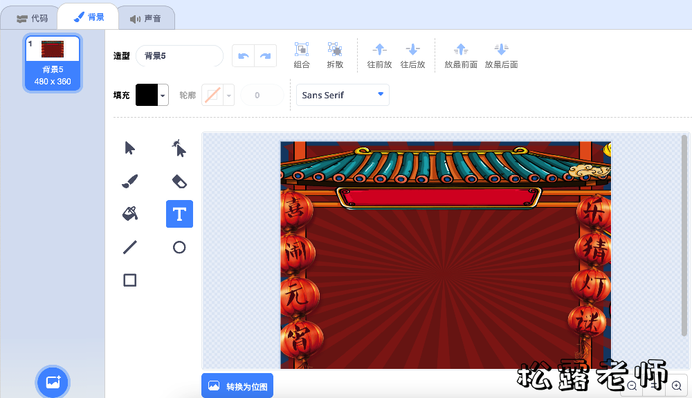Select the Line tool
The height and width of the screenshot is (398, 692).
coord(130,247)
